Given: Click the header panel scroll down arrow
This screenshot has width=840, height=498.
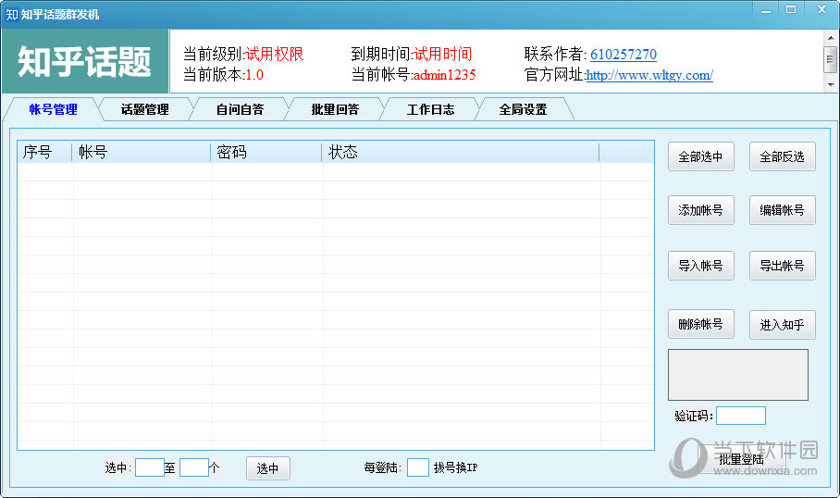Looking at the screenshot, I should tap(831, 85).
